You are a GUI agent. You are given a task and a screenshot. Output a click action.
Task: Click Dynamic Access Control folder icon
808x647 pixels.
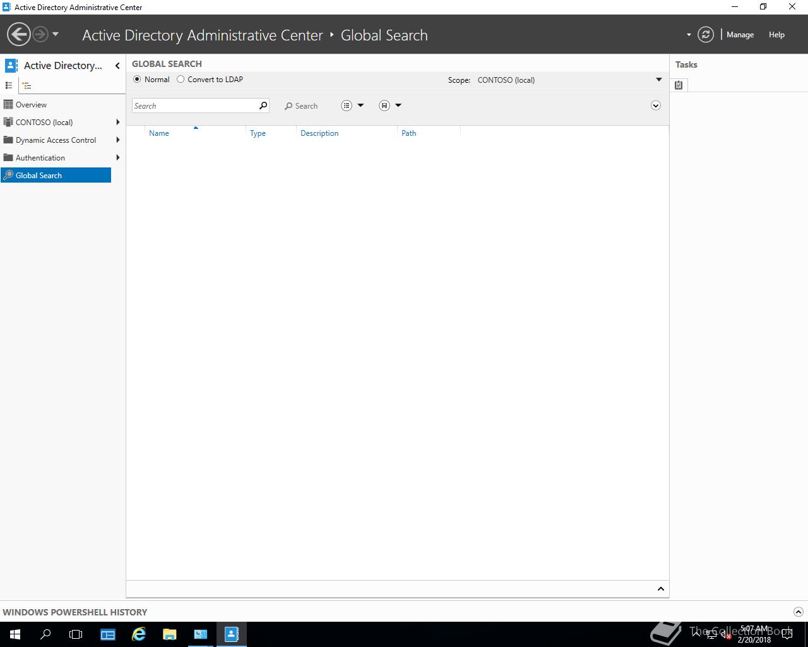click(8, 140)
